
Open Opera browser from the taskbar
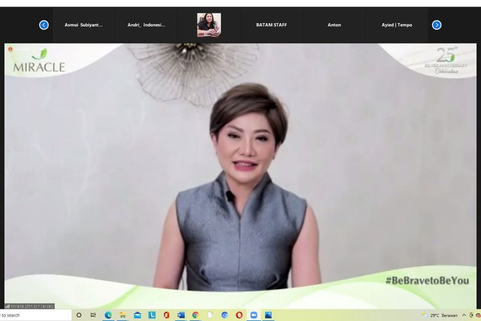(x=239, y=315)
